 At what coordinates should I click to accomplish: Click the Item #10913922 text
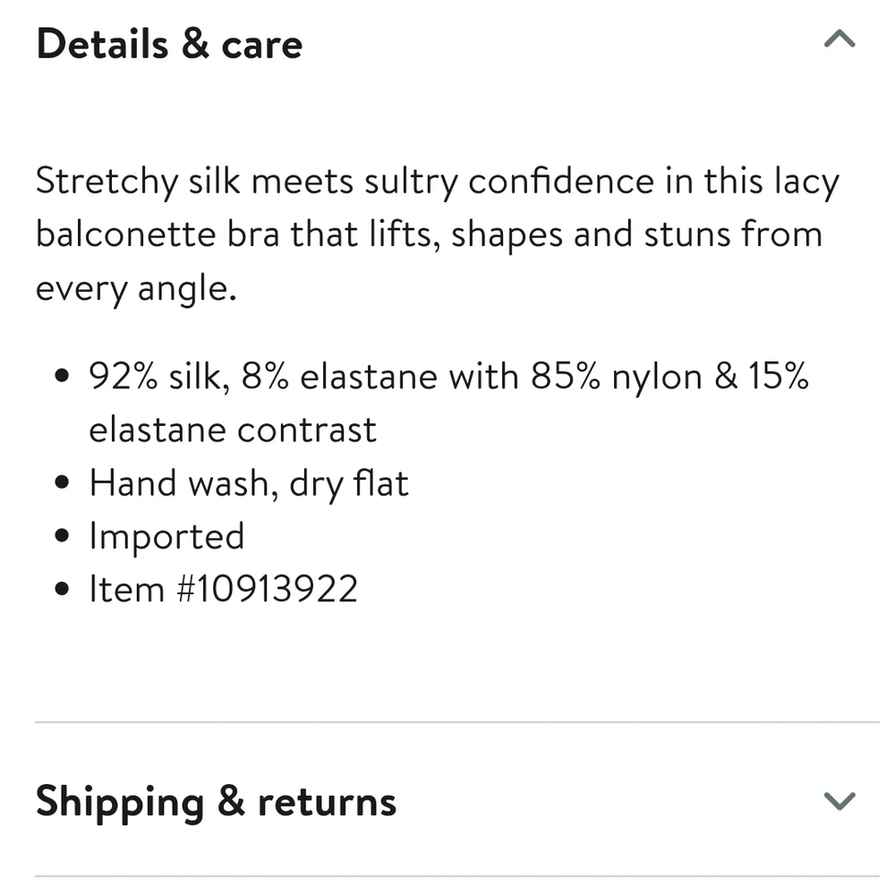tap(223, 589)
